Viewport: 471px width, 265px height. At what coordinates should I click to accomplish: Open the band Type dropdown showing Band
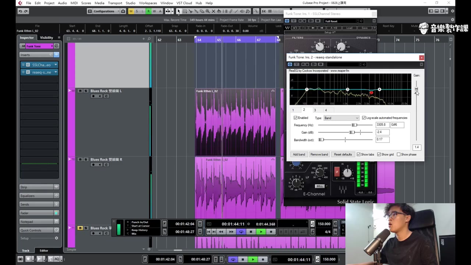(341, 118)
